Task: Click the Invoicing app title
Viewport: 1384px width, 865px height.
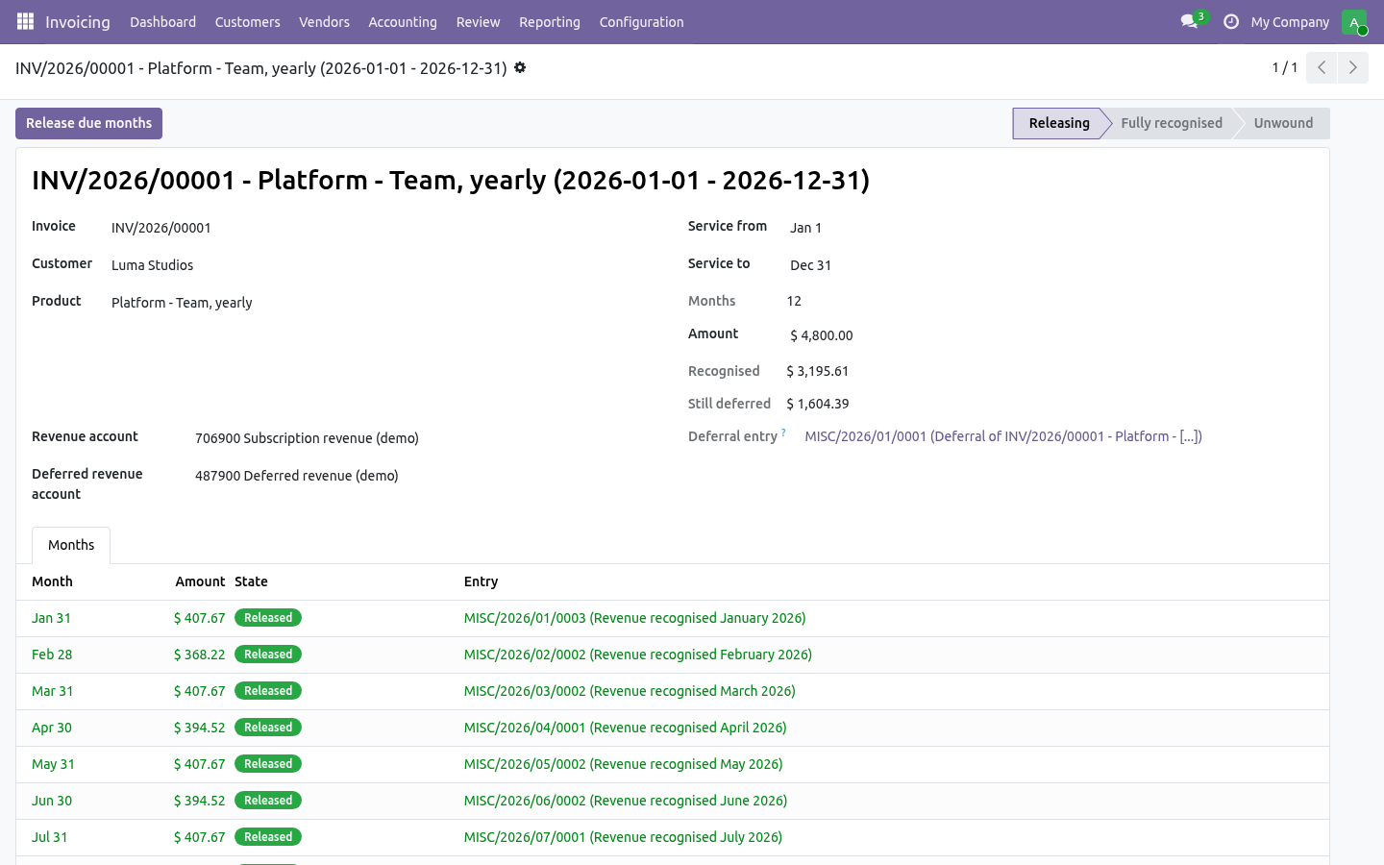Action: [78, 21]
